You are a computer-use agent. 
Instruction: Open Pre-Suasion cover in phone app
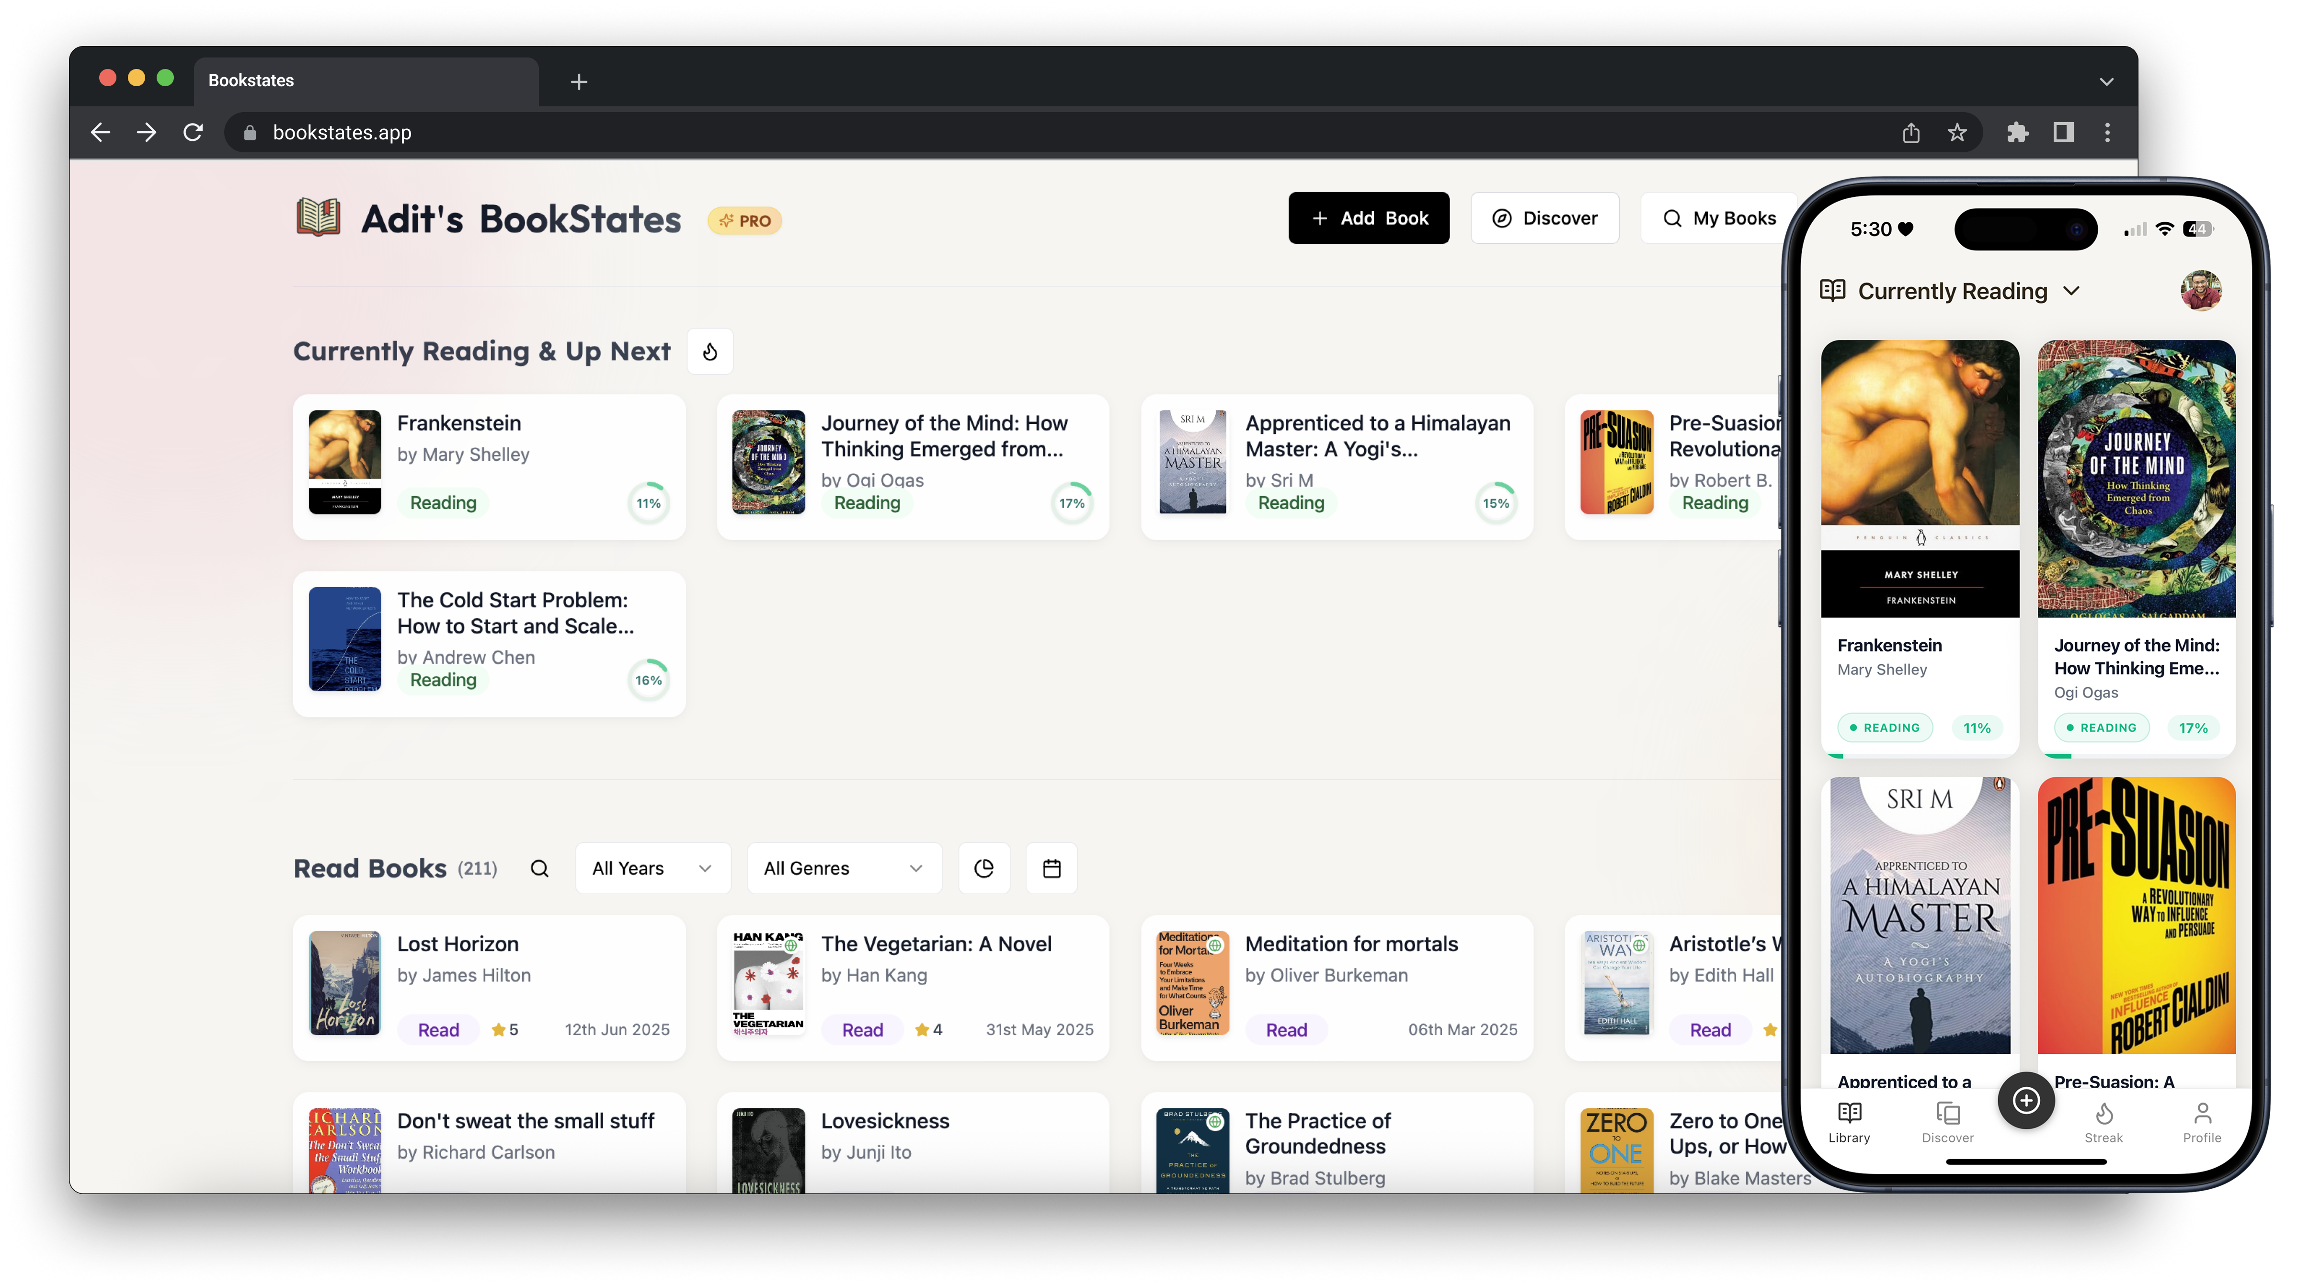click(x=2137, y=915)
